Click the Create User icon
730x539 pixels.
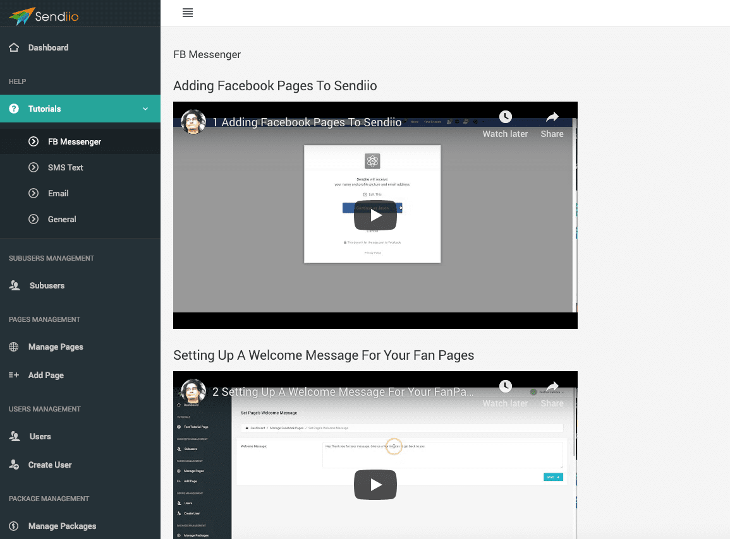[x=14, y=465]
